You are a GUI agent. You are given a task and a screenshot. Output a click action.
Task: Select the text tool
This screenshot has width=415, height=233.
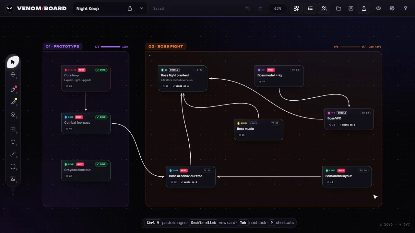click(x=13, y=142)
